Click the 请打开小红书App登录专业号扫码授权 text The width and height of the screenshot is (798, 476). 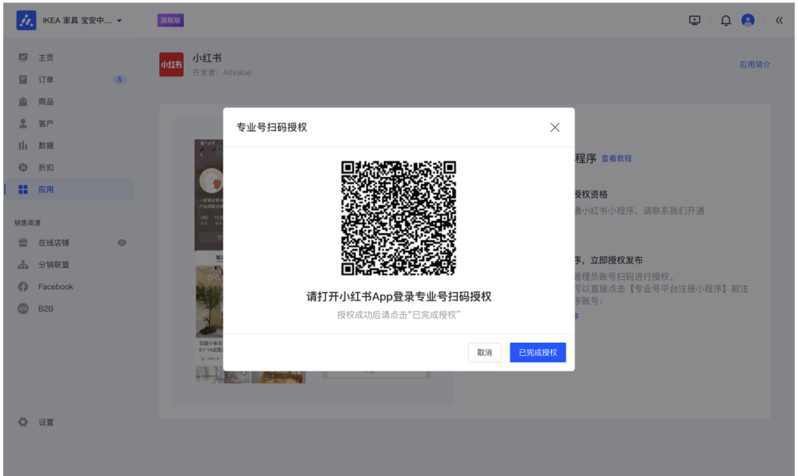click(399, 297)
